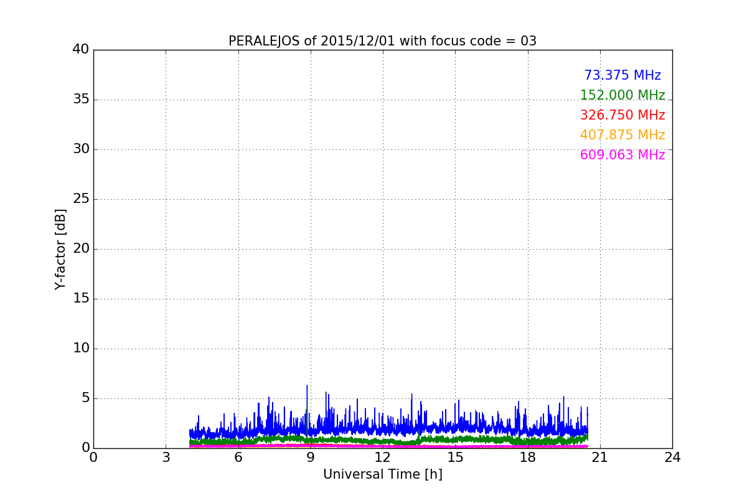This screenshot has height=498, width=747.
Task: Click the y-axis tick label 5
Action: pyautogui.click(x=85, y=398)
